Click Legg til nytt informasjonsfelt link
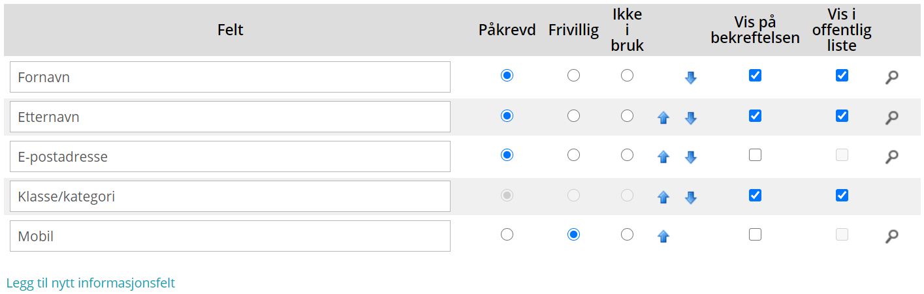This screenshot has height=294, width=924. pos(91,283)
